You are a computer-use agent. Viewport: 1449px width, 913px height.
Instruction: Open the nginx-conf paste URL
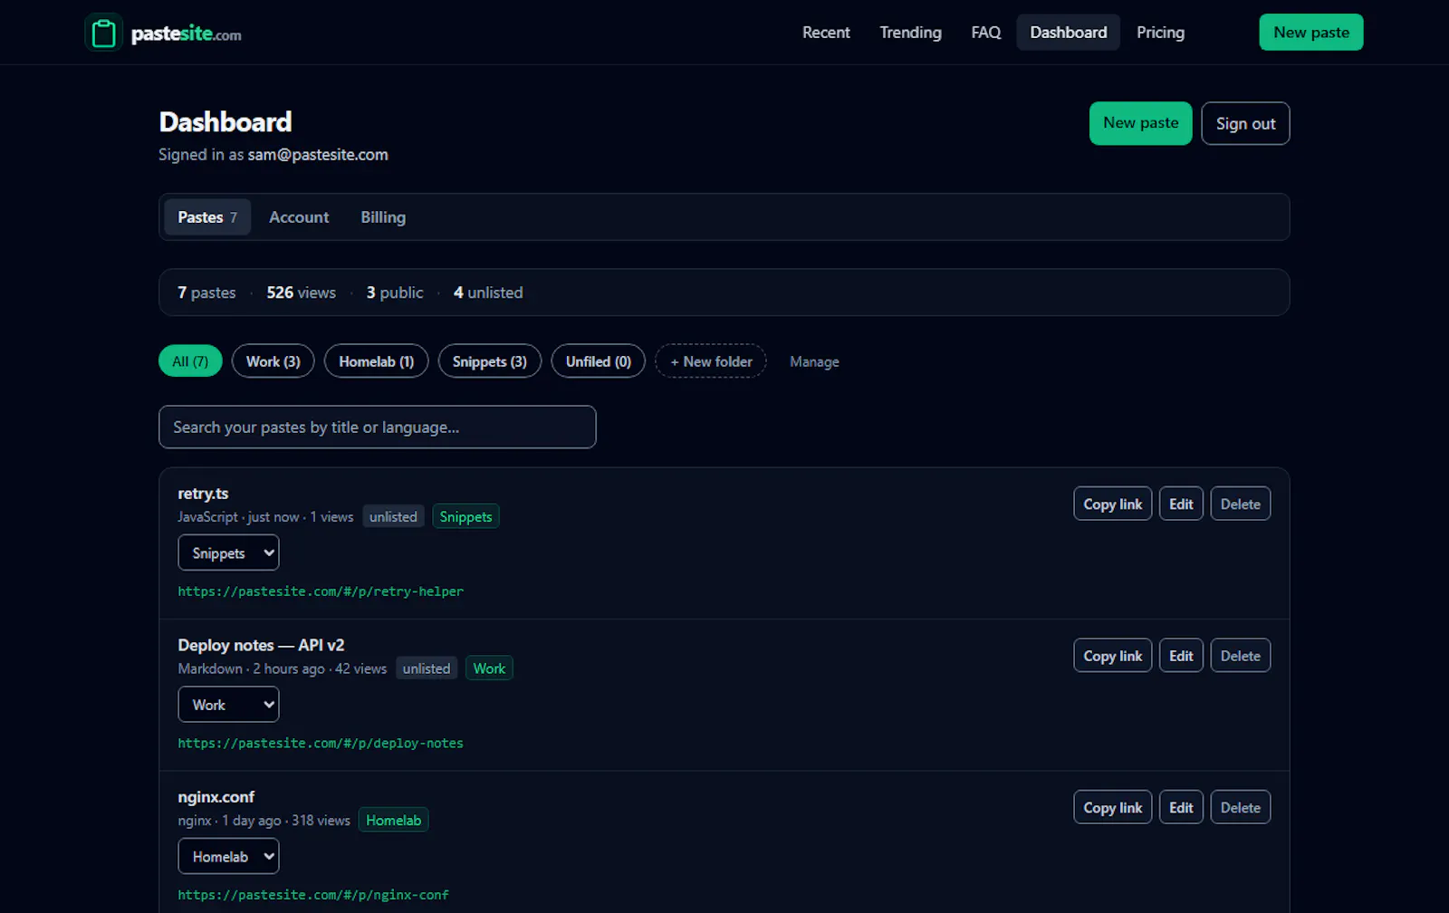coord(313,895)
